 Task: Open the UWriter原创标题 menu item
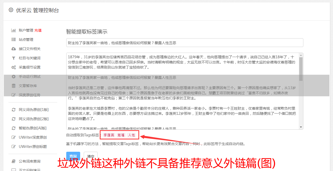click(33, 147)
